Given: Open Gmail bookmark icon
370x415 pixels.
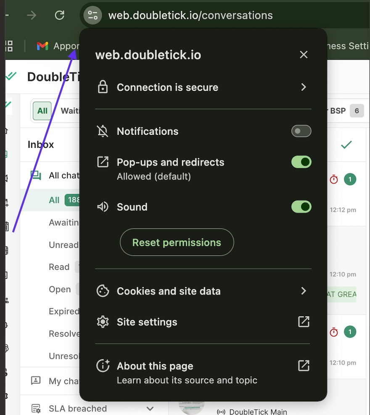Looking at the screenshot, I should (42, 46).
